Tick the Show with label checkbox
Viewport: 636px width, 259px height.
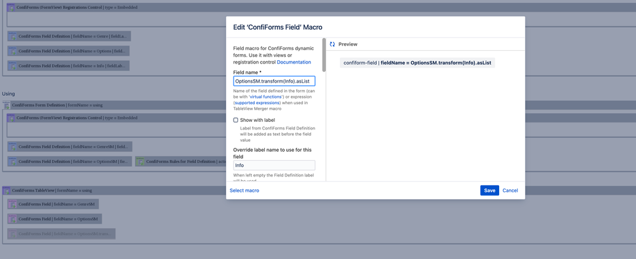(236, 120)
